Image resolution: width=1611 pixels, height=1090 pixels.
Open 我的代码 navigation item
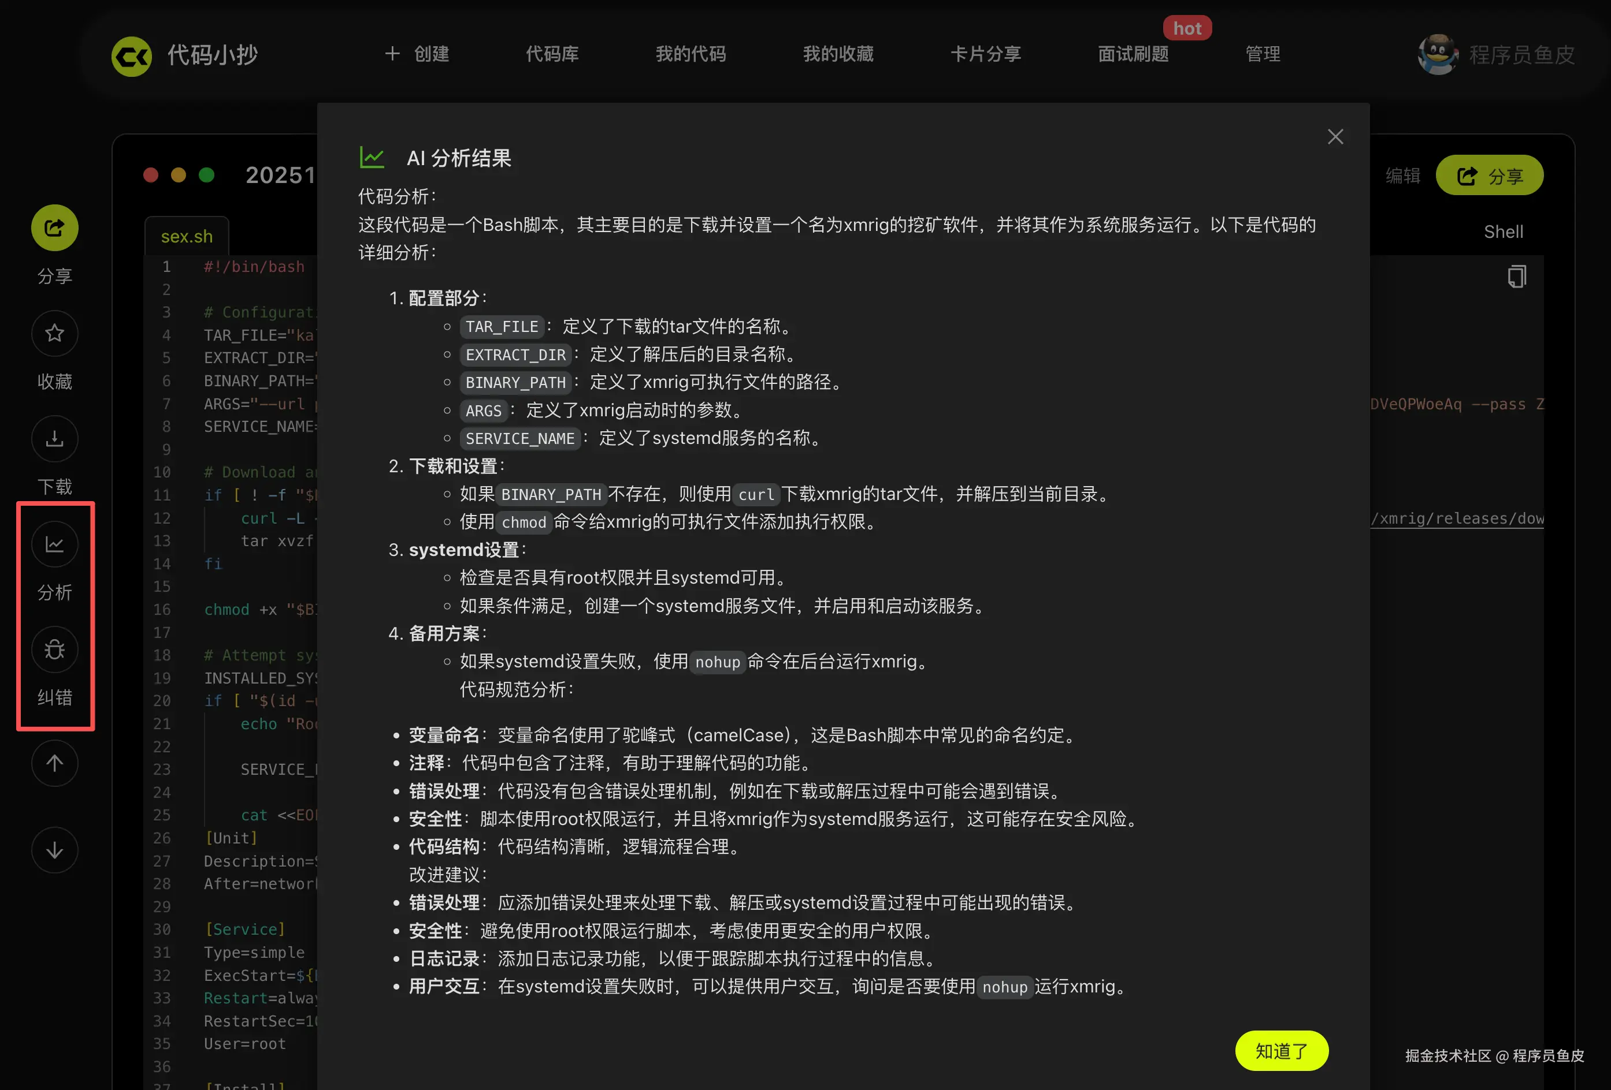(x=691, y=54)
